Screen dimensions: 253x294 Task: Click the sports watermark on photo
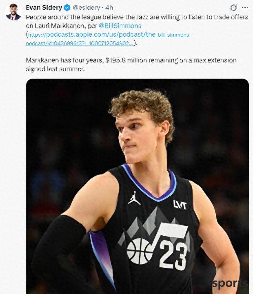[x=230, y=283]
